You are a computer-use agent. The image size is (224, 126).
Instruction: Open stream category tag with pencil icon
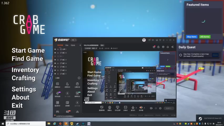(x=91, y=48)
